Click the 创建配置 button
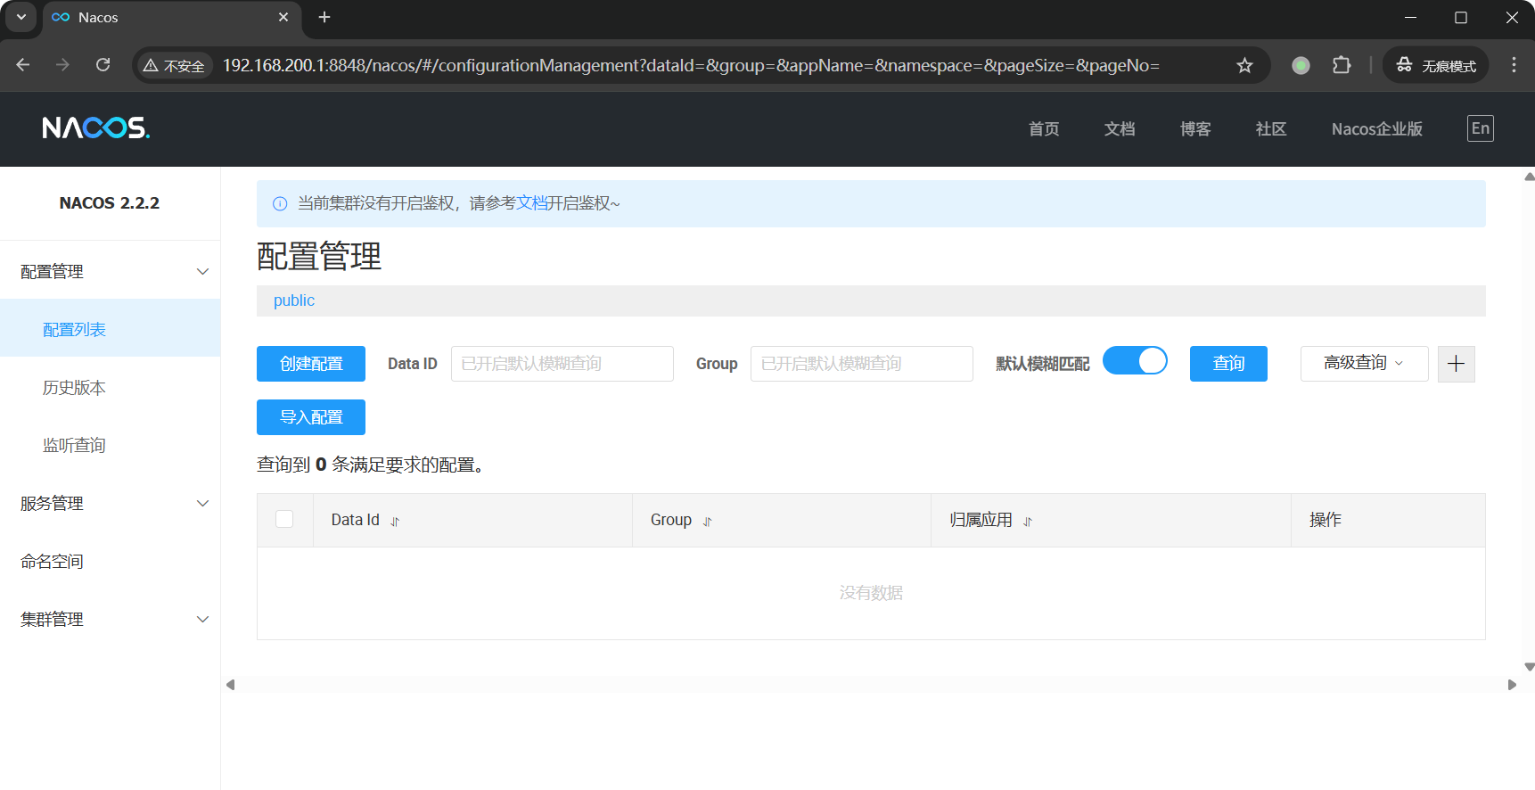1535x790 pixels. click(x=311, y=364)
